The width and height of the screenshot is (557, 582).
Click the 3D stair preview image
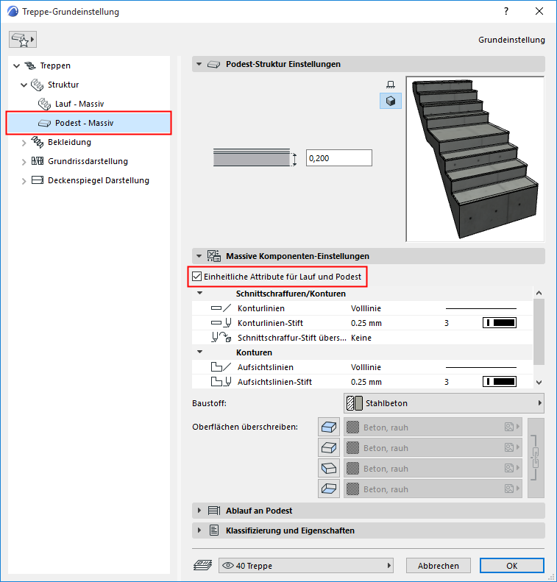click(475, 159)
